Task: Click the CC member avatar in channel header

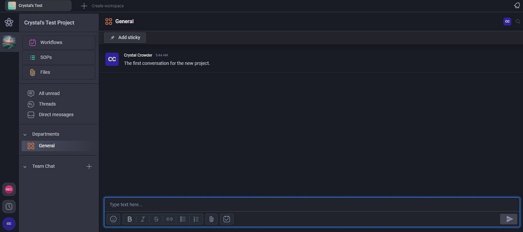Action: tap(507, 21)
